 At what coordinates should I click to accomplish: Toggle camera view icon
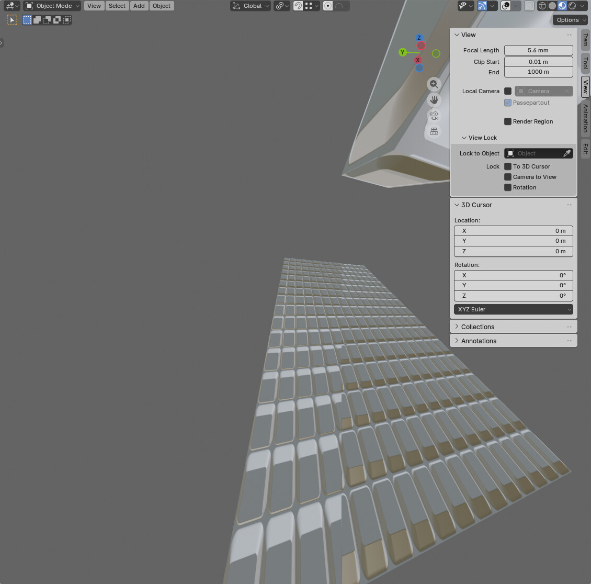[x=434, y=115]
